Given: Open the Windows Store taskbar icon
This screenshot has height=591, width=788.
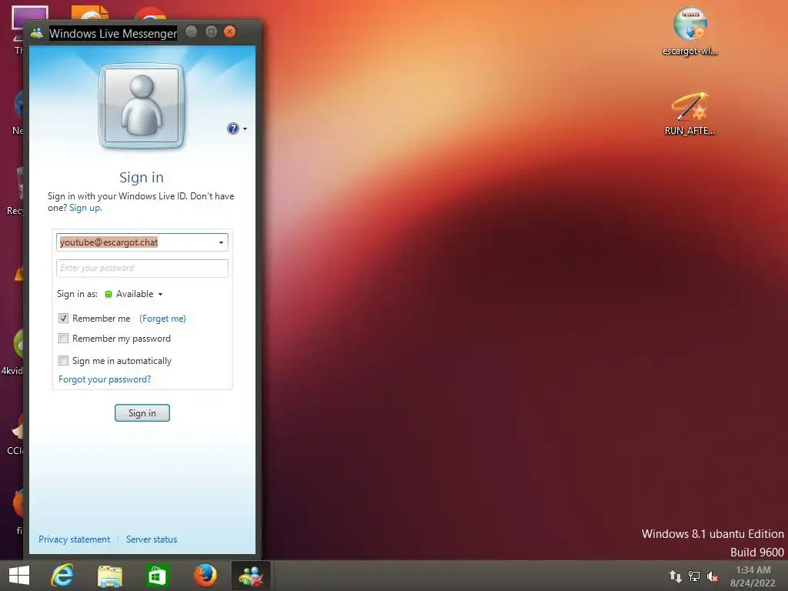Looking at the screenshot, I should [157, 576].
